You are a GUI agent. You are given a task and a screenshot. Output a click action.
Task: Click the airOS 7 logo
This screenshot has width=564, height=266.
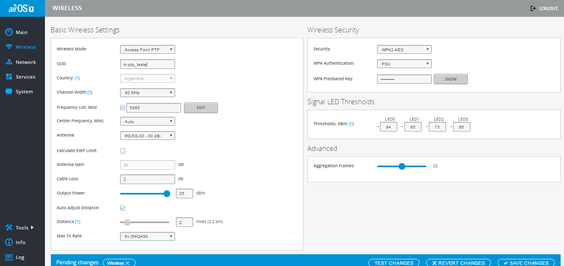tap(21, 8)
